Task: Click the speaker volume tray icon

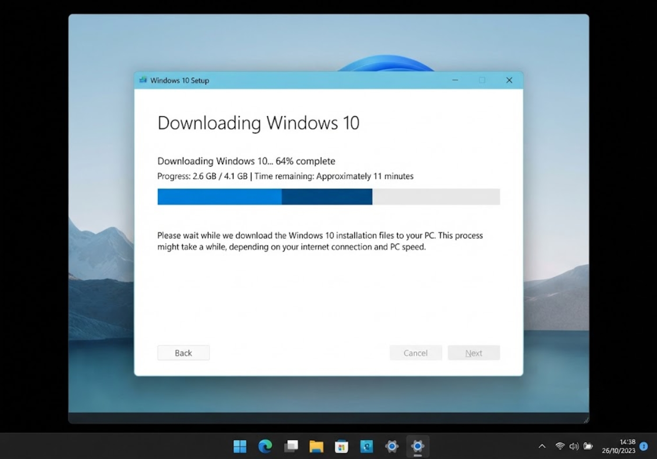Action: click(x=574, y=446)
